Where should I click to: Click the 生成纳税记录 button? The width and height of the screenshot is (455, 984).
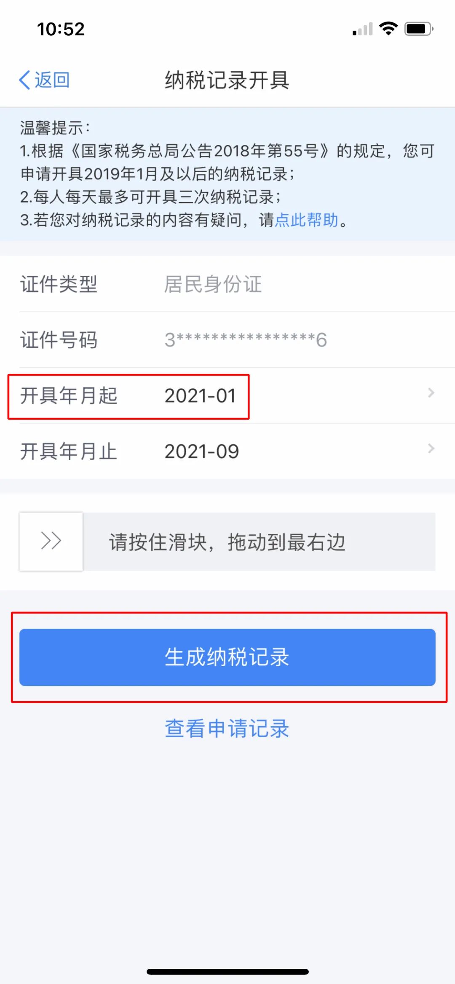(227, 657)
